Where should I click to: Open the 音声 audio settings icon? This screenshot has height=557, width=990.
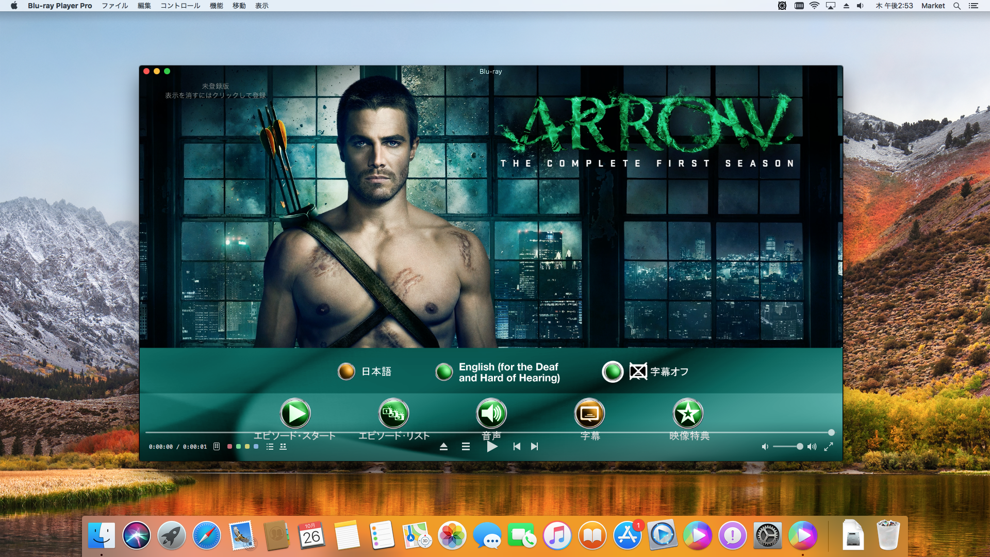point(491,413)
